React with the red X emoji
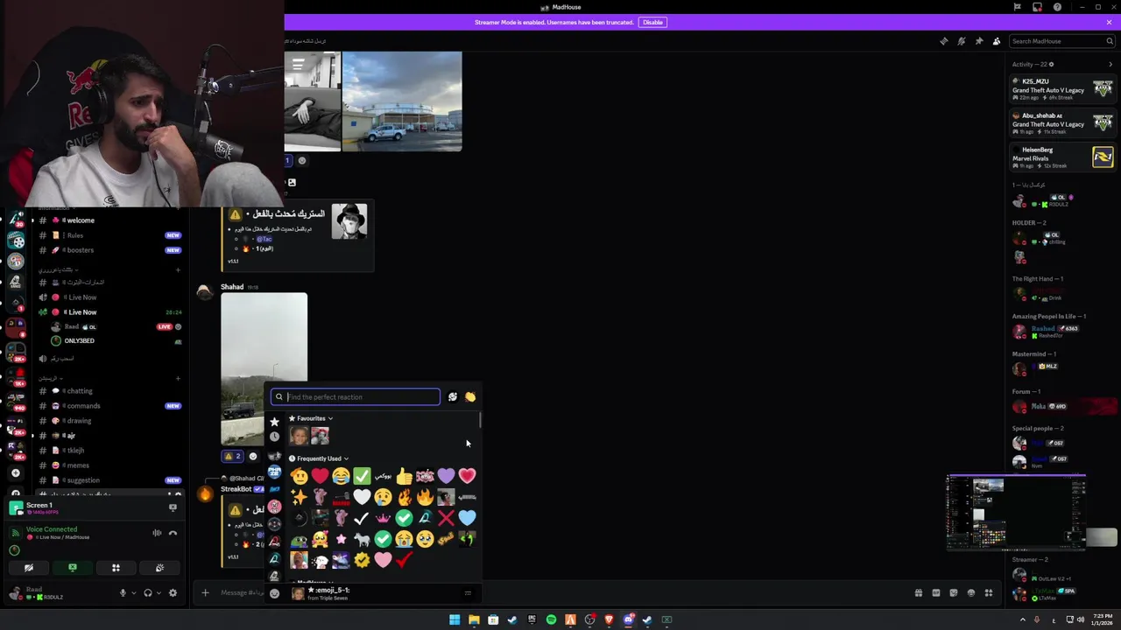Viewport: 1121px width, 630px height. coord(446,518)
